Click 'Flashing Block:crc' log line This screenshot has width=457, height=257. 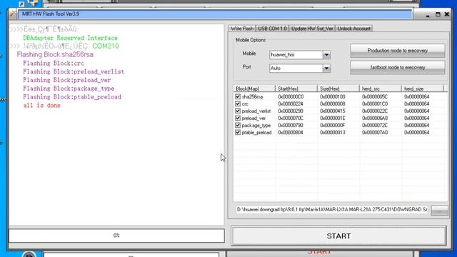[x=54, y=64]
